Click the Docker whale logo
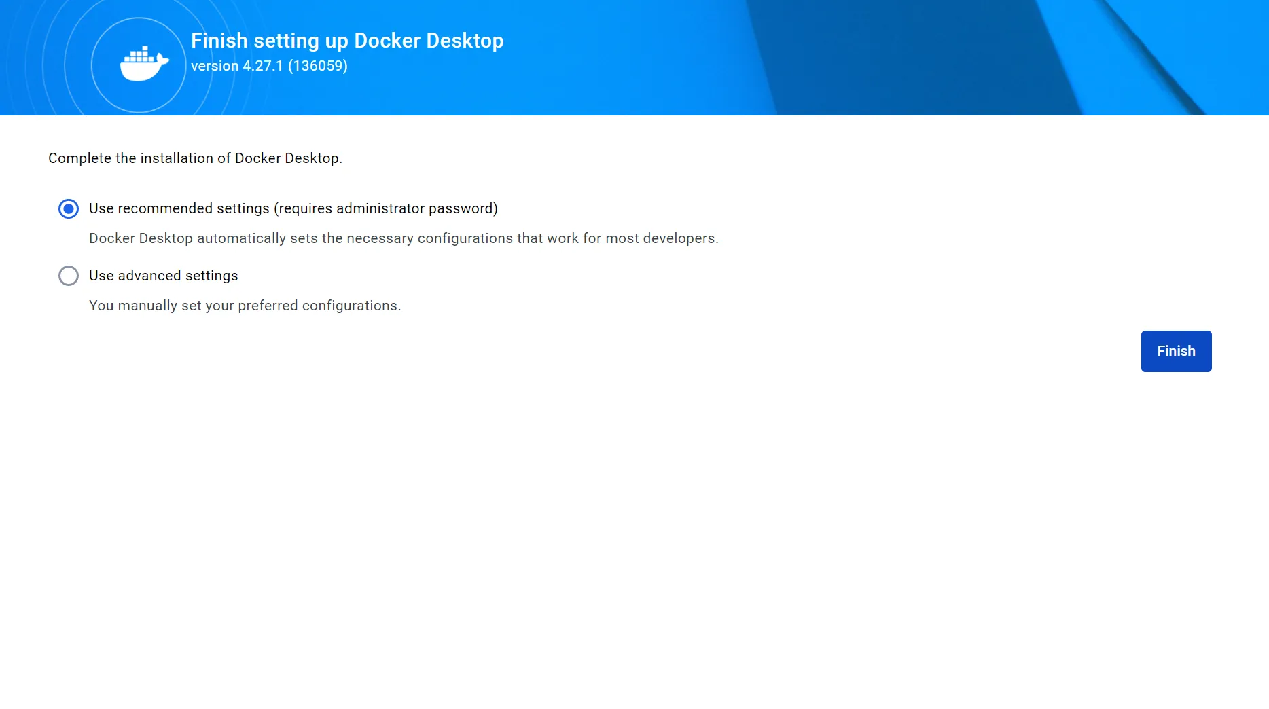Viewport: 1269px width, 709px height. click(143, 65)
